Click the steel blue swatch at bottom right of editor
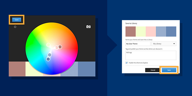 (87, 69)
